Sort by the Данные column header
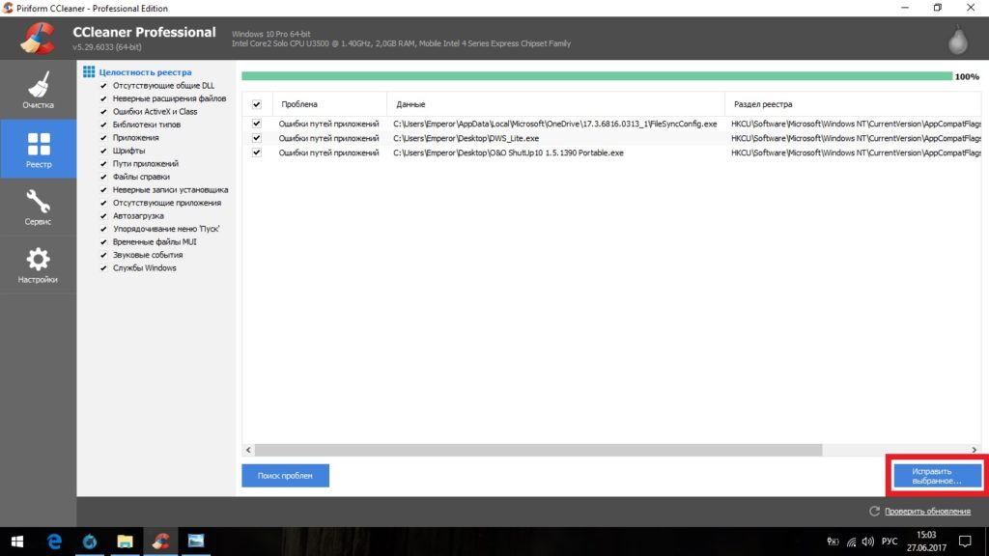 555,104
